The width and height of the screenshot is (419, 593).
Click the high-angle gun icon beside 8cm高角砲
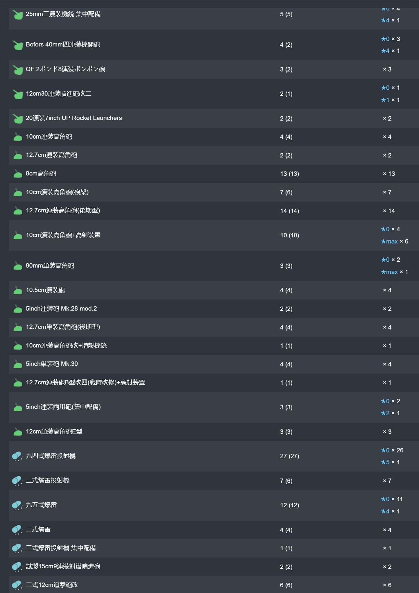(18, 174)
